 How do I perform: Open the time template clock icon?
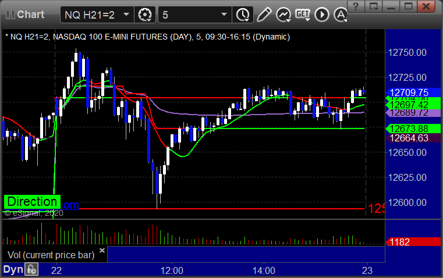click(x=242, y=15)
